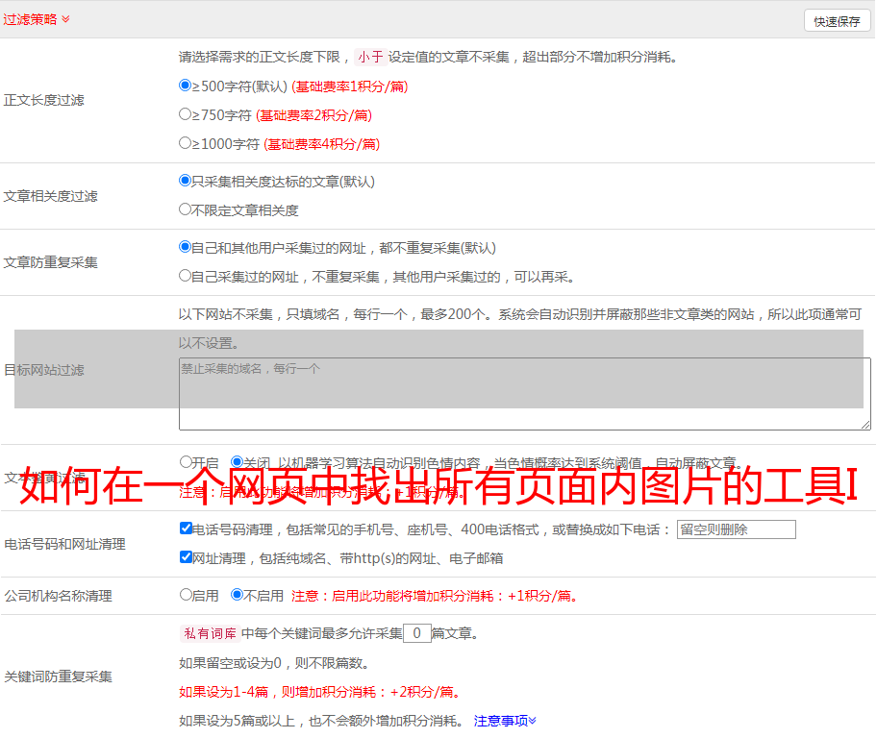
Task: Click the 留空则删除 phone replacement field
Action: pyautogui.click(x=736, y=529)
